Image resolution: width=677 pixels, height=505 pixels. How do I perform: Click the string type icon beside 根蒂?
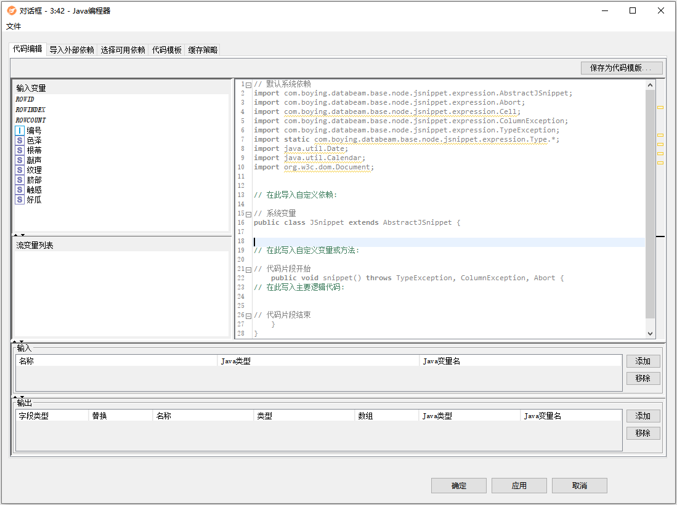[x=20, y=150]
